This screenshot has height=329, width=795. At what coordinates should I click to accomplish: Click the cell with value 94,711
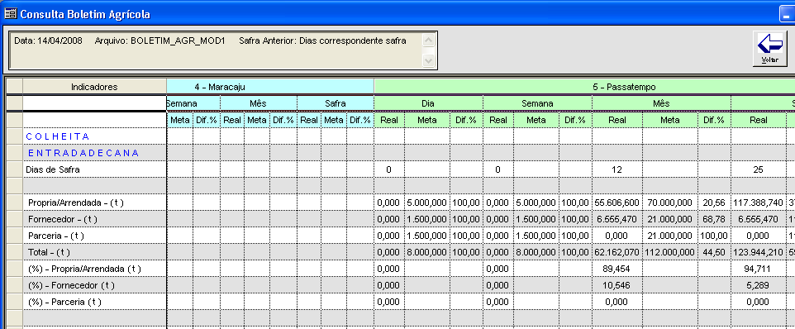click(758, 269)
